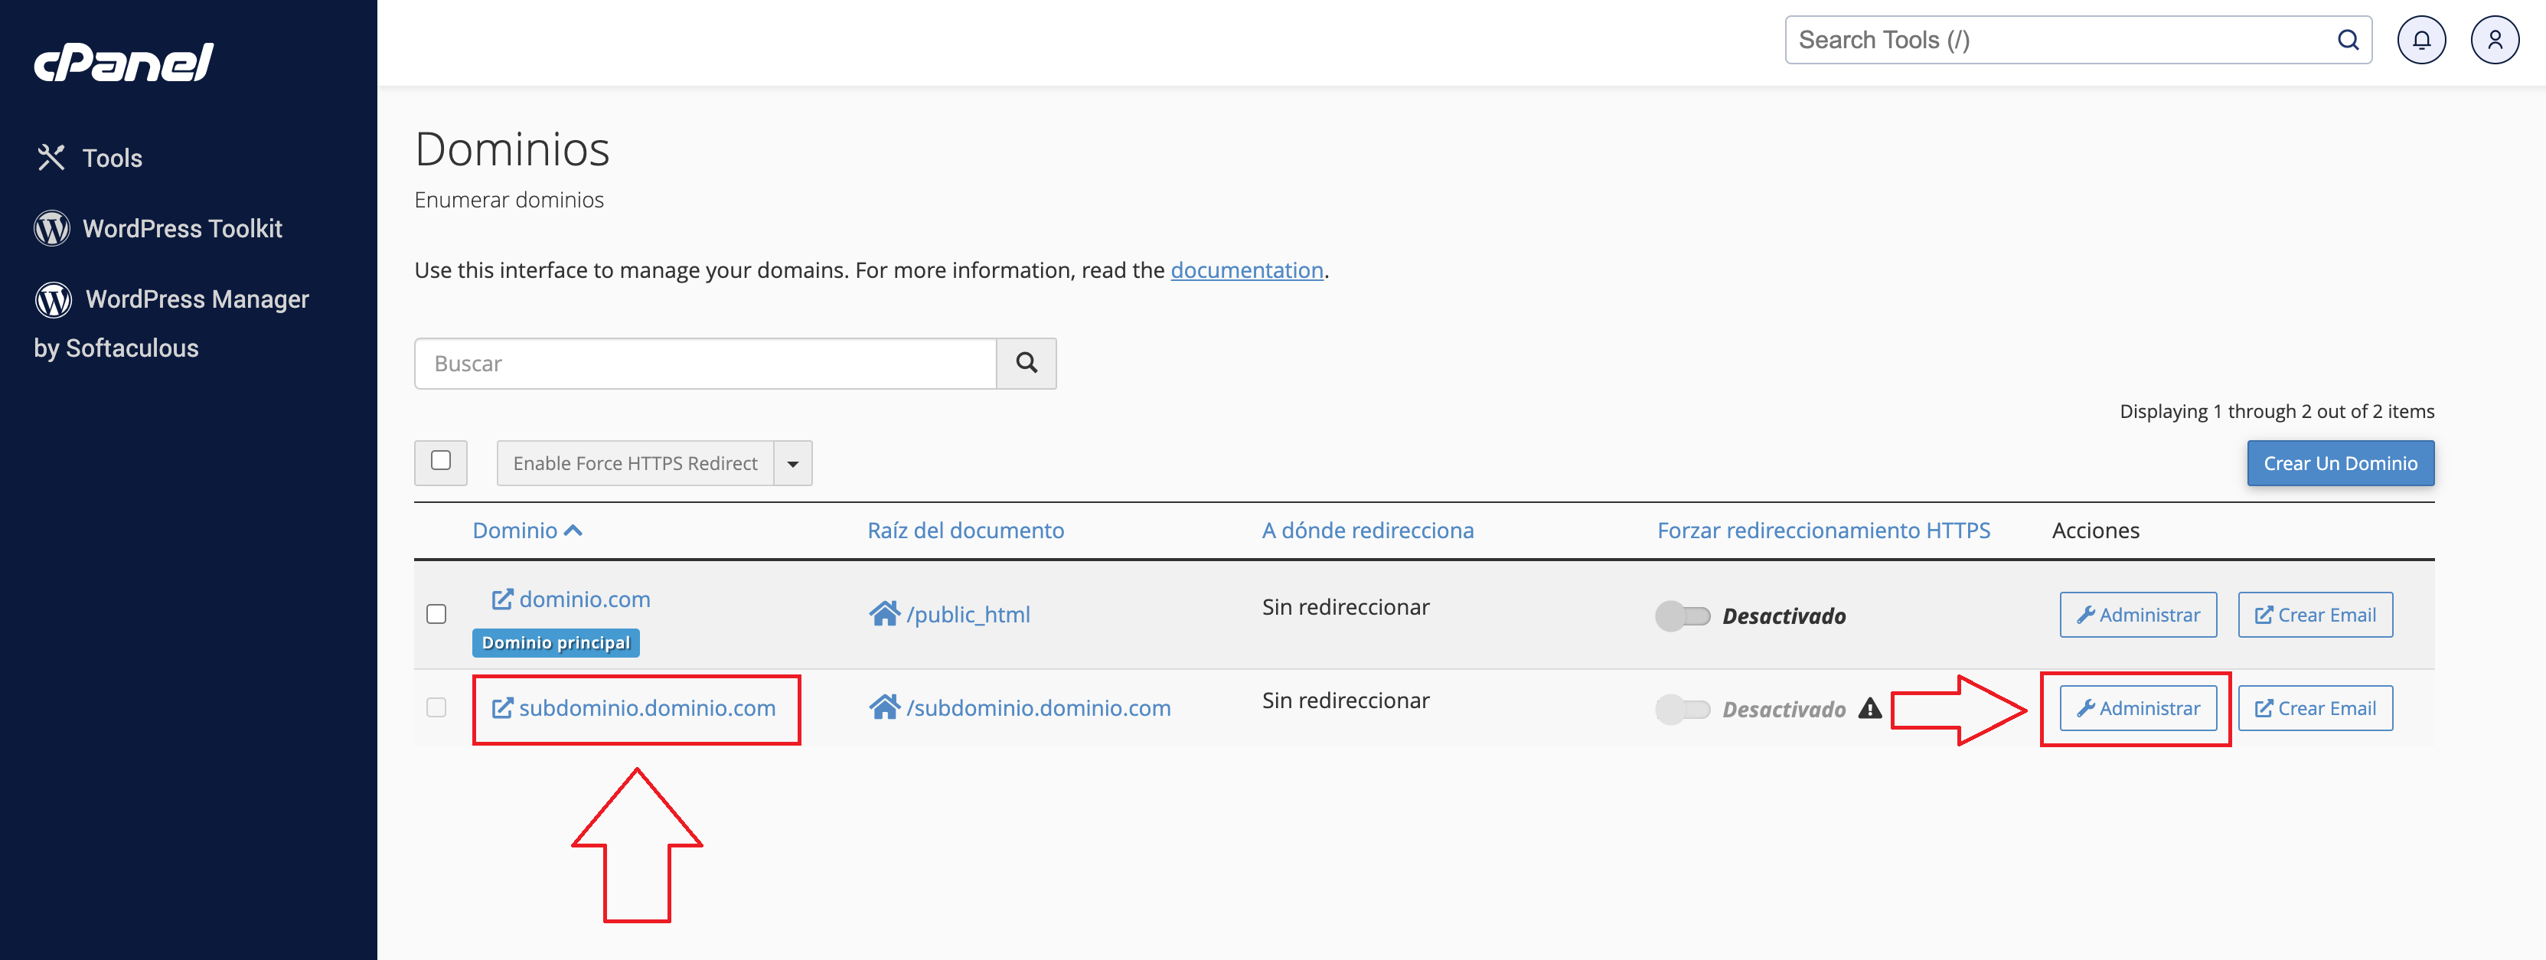Expand Enable Force HTTPS Redirect dropdown arrow
Screen dimensions: 2546x960
(x=792, y=464)
